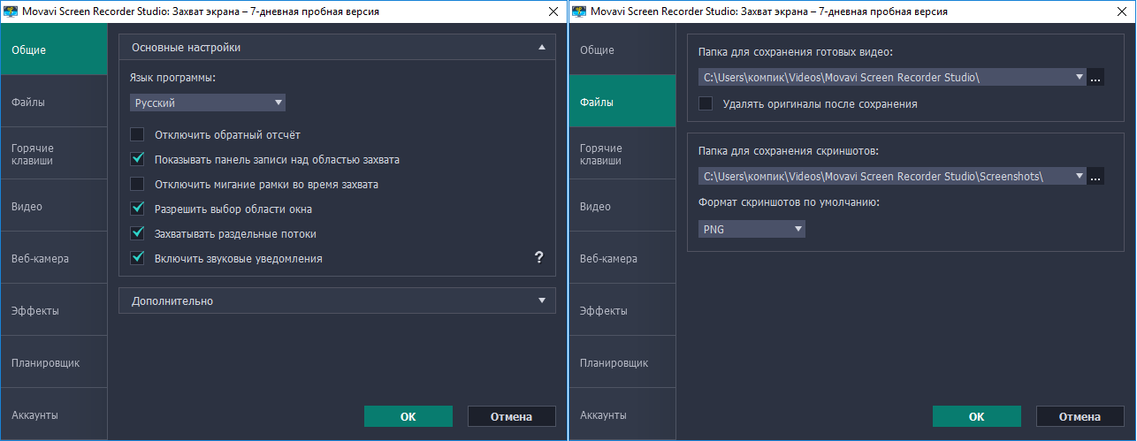Click the help question mark icon in the left window

[x=538, y=257]
